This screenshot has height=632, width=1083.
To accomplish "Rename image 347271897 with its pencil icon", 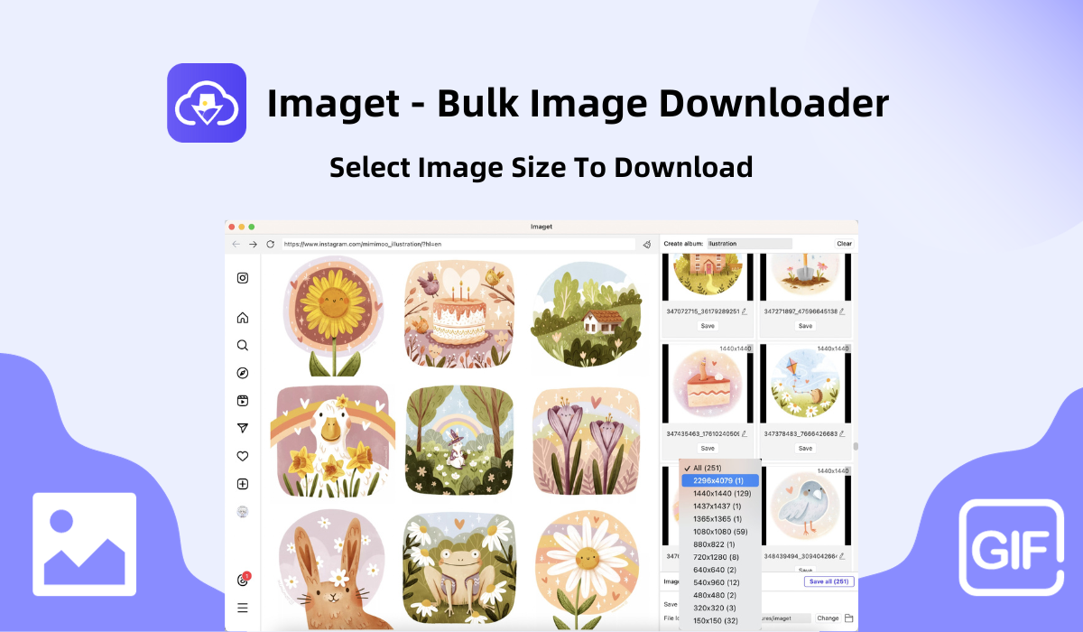I will coord(842,311).
